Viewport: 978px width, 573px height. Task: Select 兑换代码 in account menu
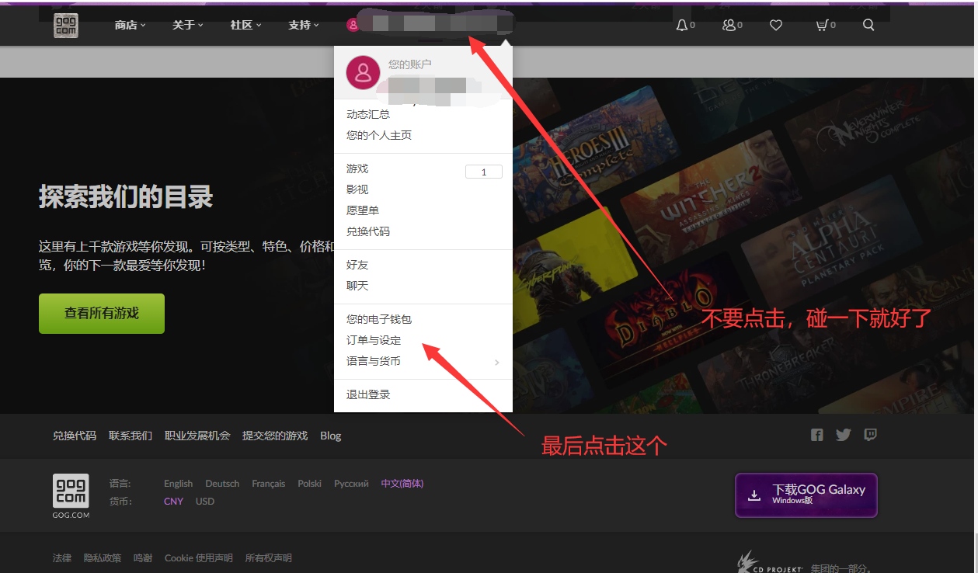[x=368, y=231]
